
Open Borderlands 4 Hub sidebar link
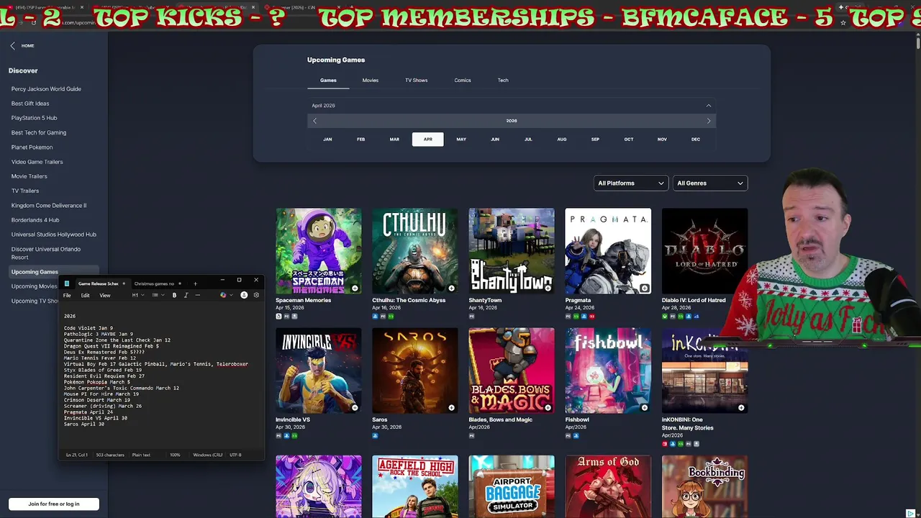pyautogui.click(x=35, y=220)
